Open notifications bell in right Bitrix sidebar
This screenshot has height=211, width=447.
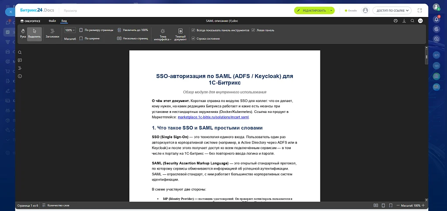[x=437, y=19]
